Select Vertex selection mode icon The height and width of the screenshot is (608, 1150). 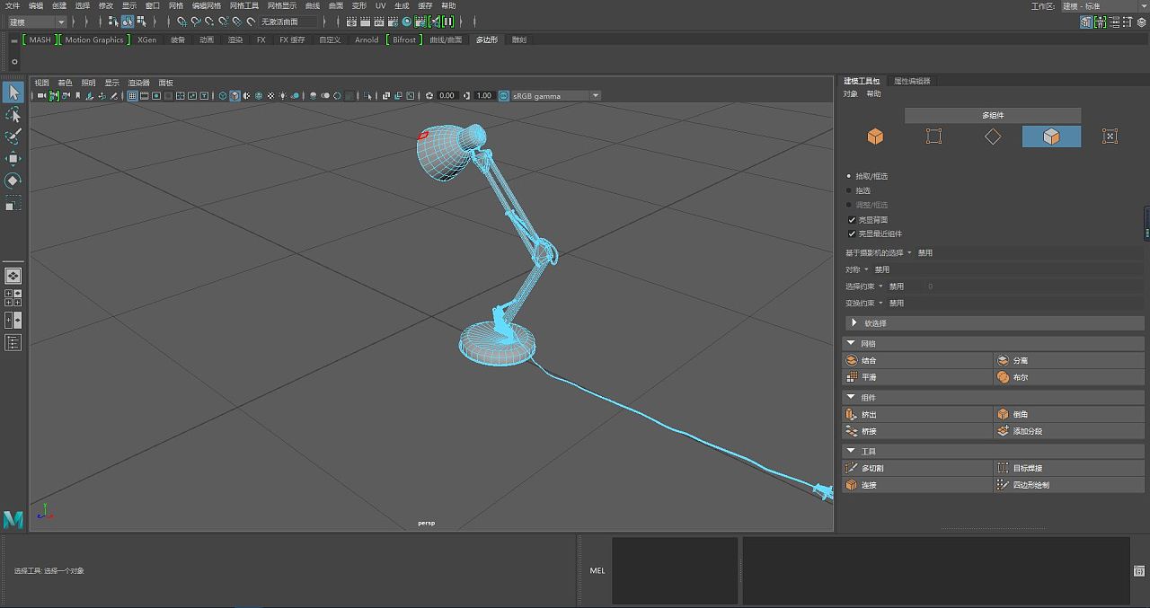point(934,137)
